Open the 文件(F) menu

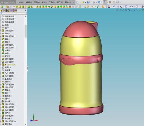21,2
